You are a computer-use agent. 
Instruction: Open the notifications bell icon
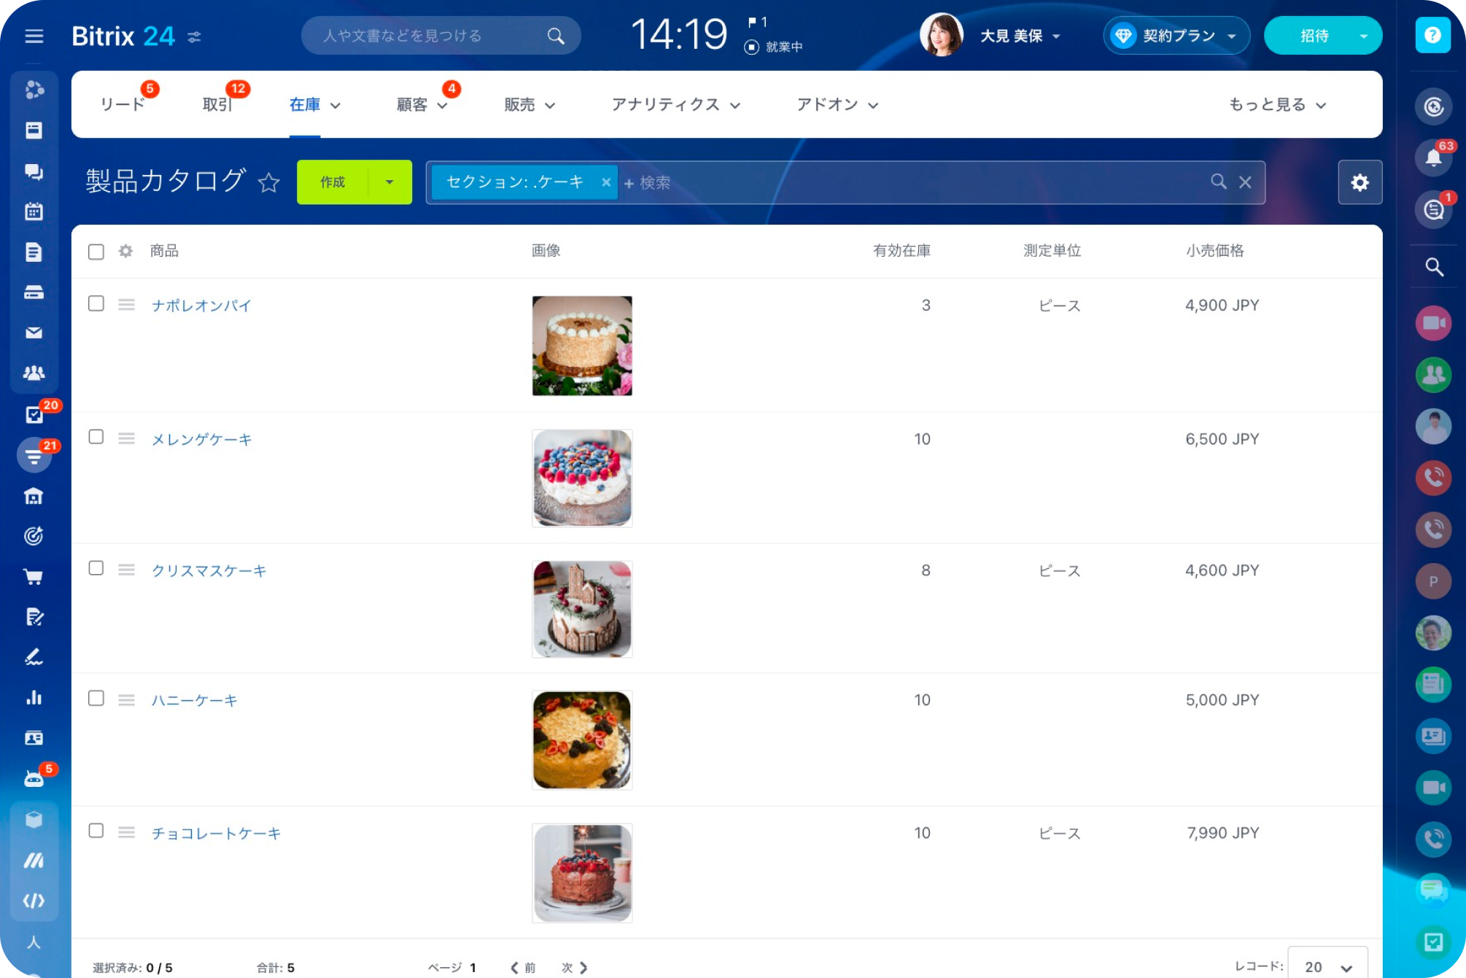tap(1433, 158)
